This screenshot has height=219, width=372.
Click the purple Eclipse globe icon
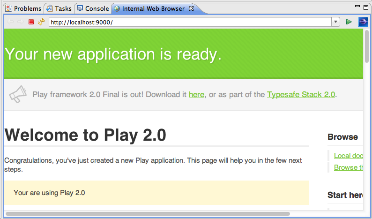(x=363, y=22)
